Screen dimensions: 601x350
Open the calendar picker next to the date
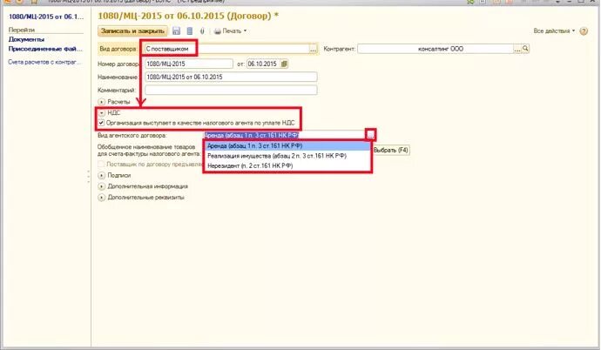(284, 64)
